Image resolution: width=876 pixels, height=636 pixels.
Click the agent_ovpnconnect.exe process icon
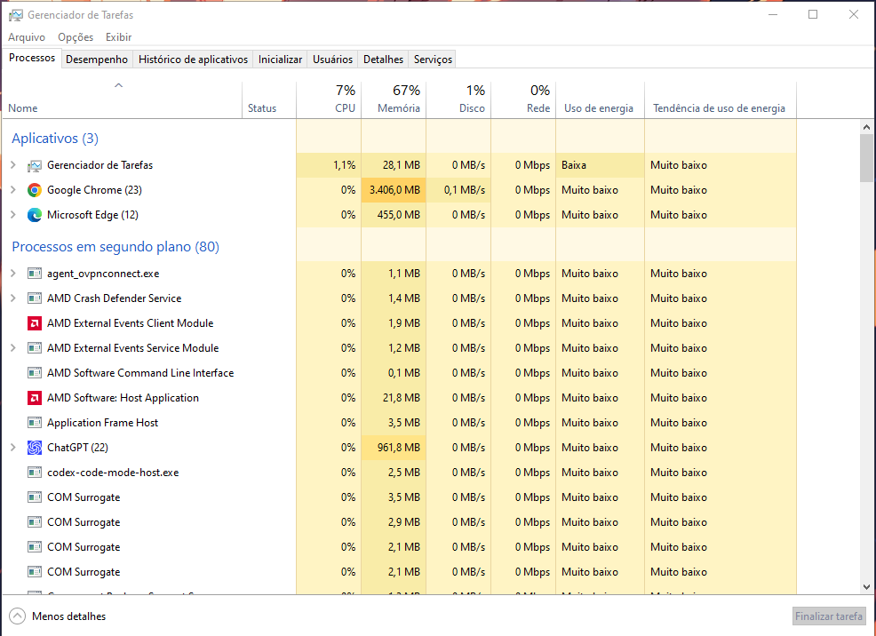(35, 274)
